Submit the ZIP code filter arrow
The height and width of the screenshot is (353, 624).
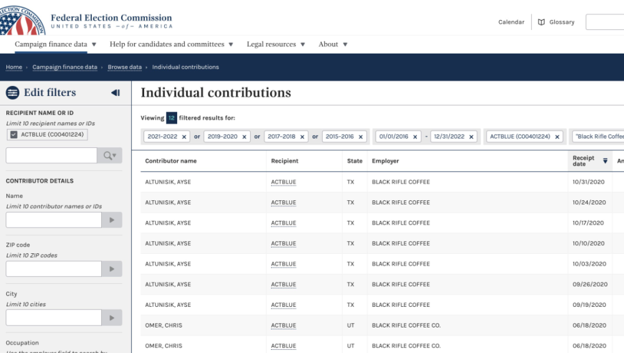pos(112,269)
